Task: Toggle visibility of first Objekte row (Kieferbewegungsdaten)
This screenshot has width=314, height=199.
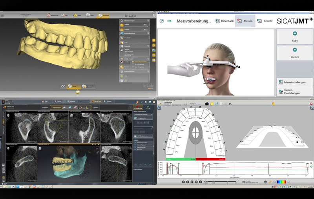Action: (136, 142)
